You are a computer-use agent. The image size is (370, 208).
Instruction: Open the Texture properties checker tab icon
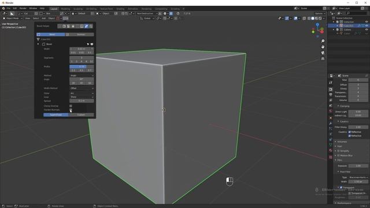pyautogui.click(x=331, y=157)
